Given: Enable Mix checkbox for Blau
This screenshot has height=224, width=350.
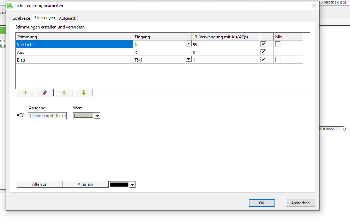Looking at the screenshot, I should coord(278,59).
